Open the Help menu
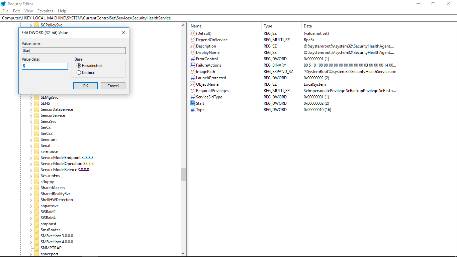 (x=62, y=11)
